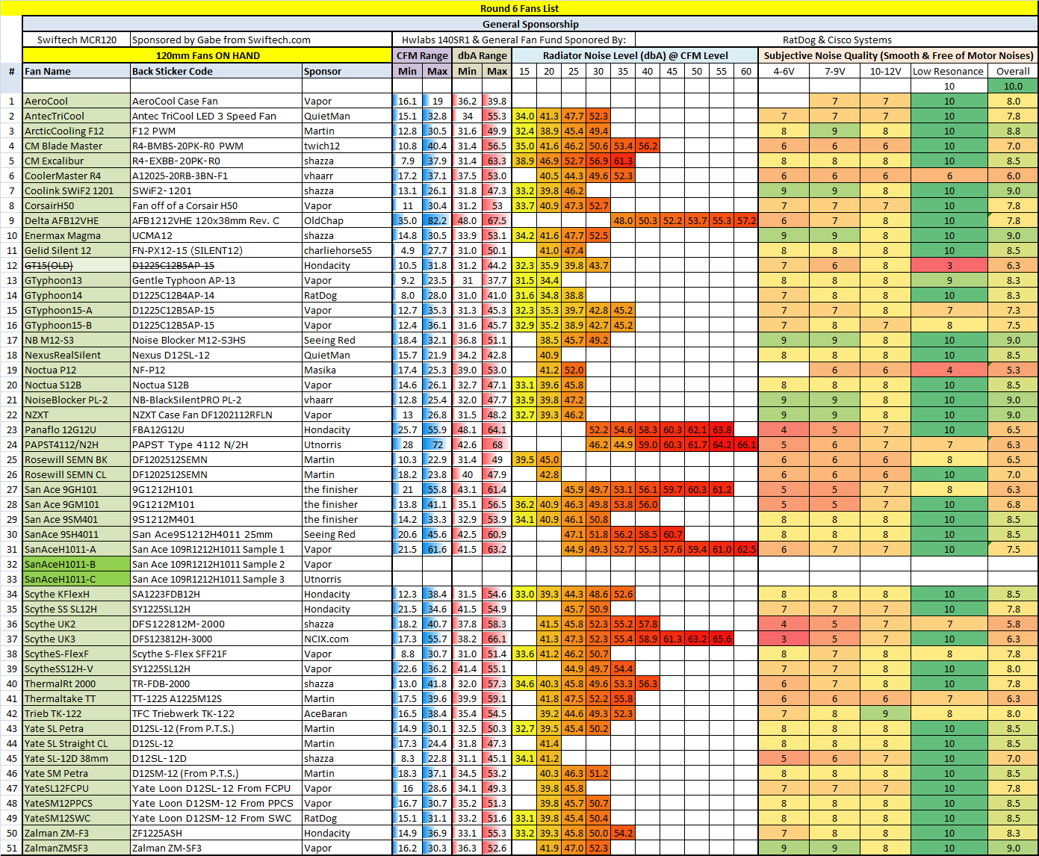
Task: Select the green 'SanAceH1011-C' cell
Action: tap(77, 579)
